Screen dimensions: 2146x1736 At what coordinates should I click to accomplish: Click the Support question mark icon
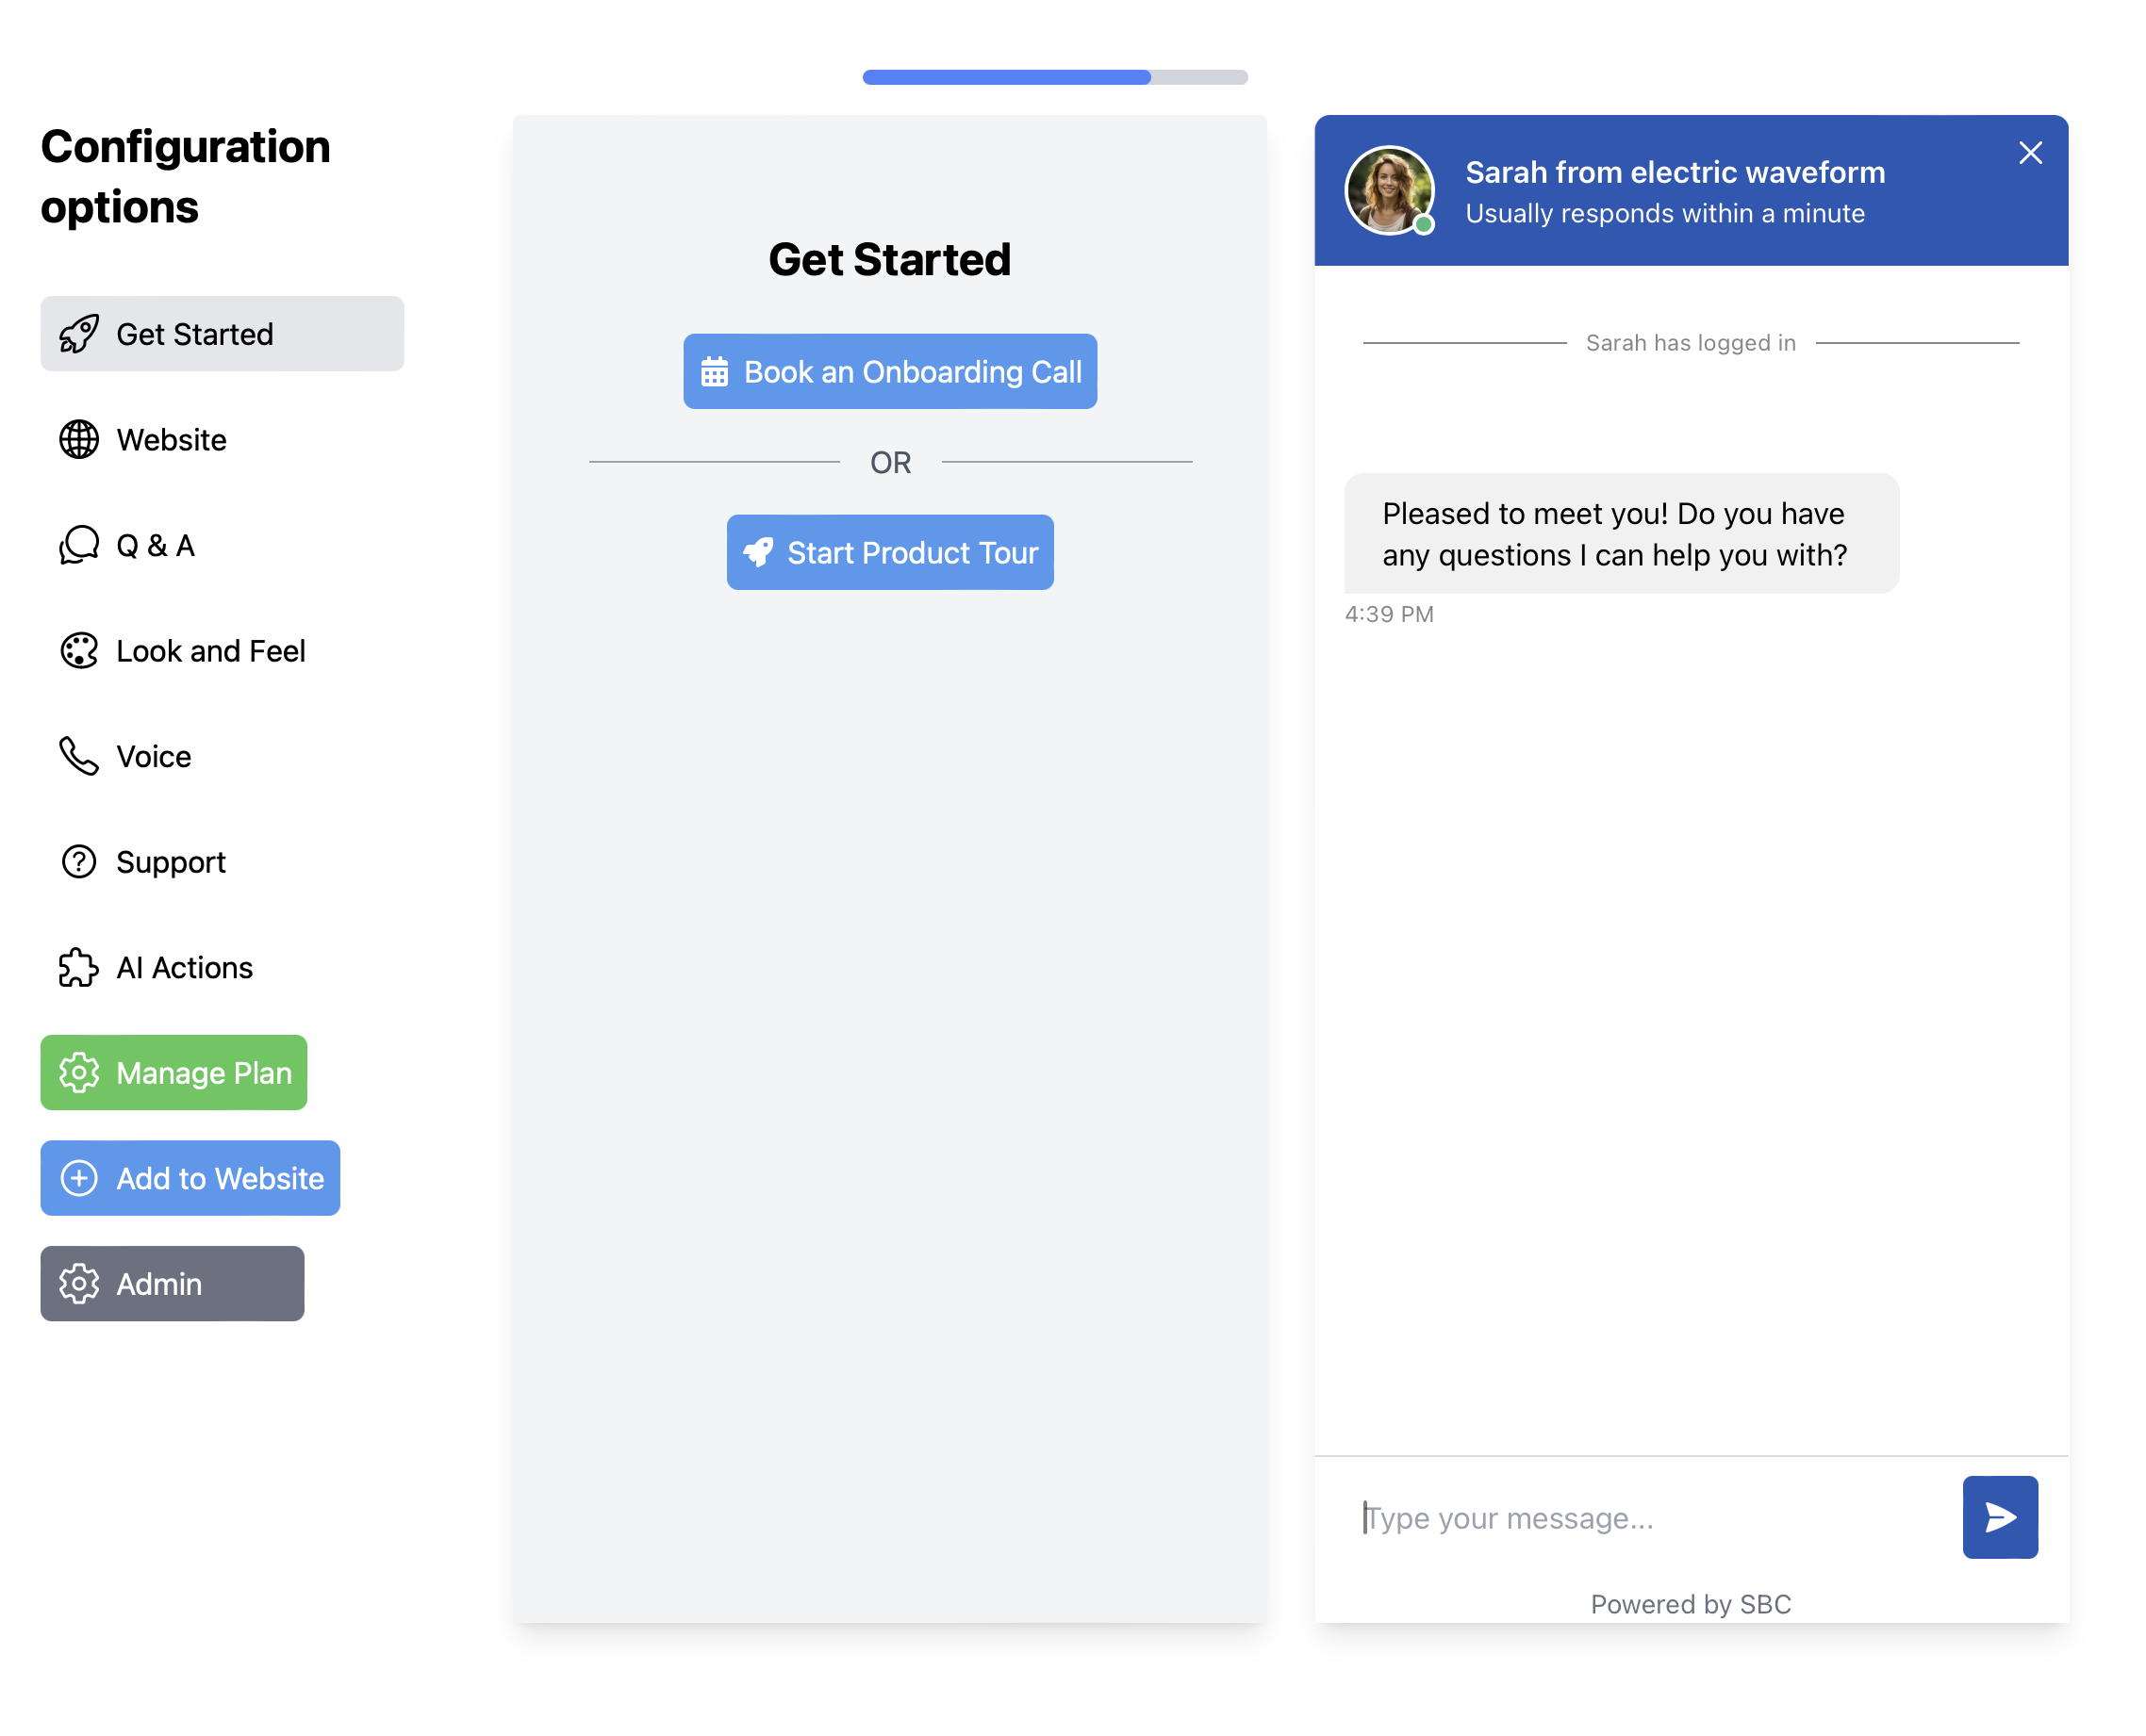[x=78, y=862]
